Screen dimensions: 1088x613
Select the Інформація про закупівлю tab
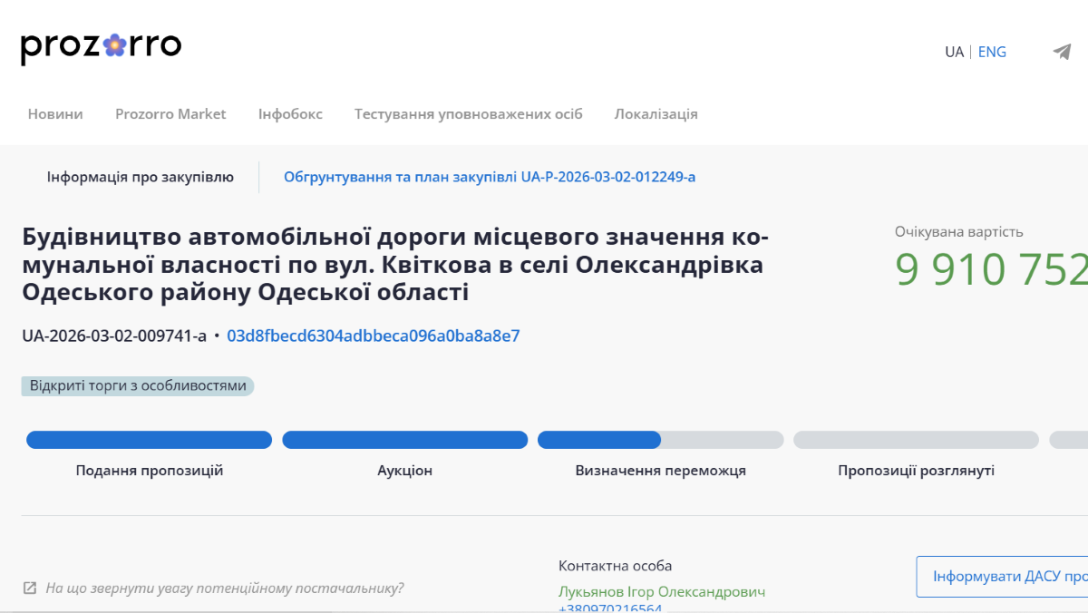coord(141,177)
